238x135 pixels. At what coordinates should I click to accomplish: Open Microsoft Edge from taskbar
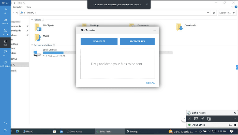17,131
